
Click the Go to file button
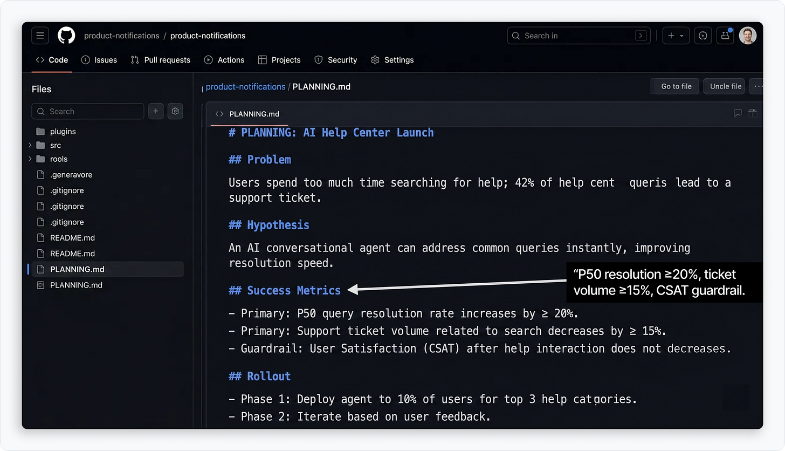[x=677, y=86]
